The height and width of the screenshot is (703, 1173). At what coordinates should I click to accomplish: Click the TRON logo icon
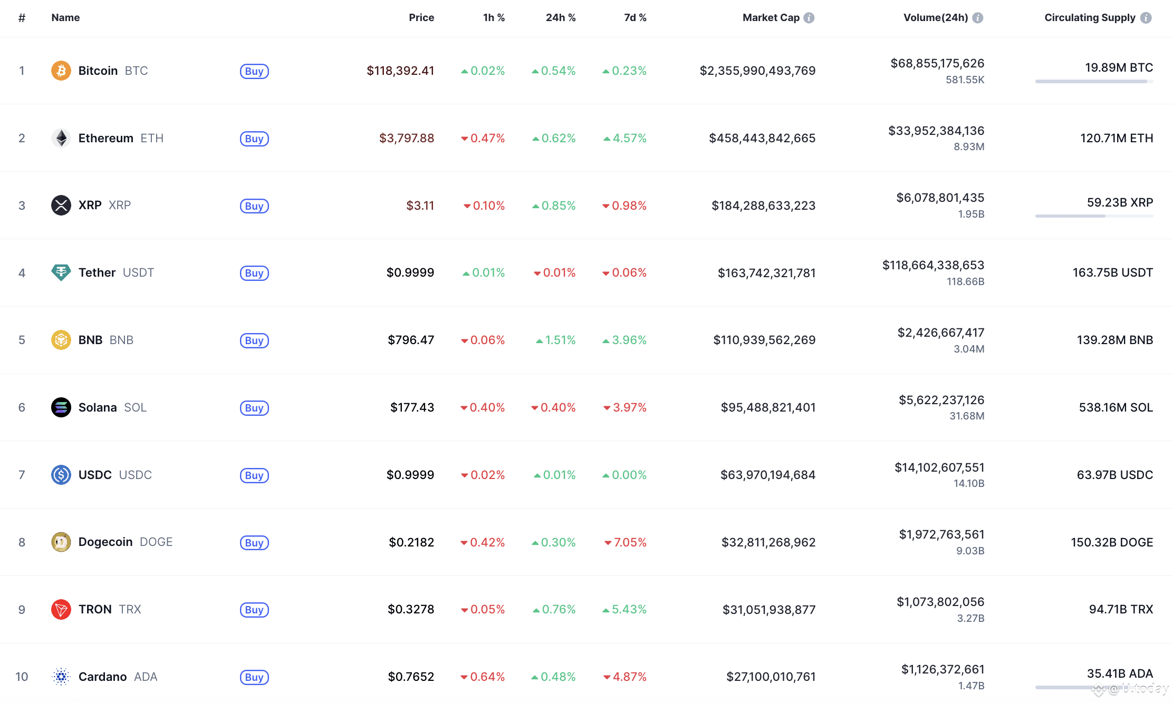tap(61, 609)
